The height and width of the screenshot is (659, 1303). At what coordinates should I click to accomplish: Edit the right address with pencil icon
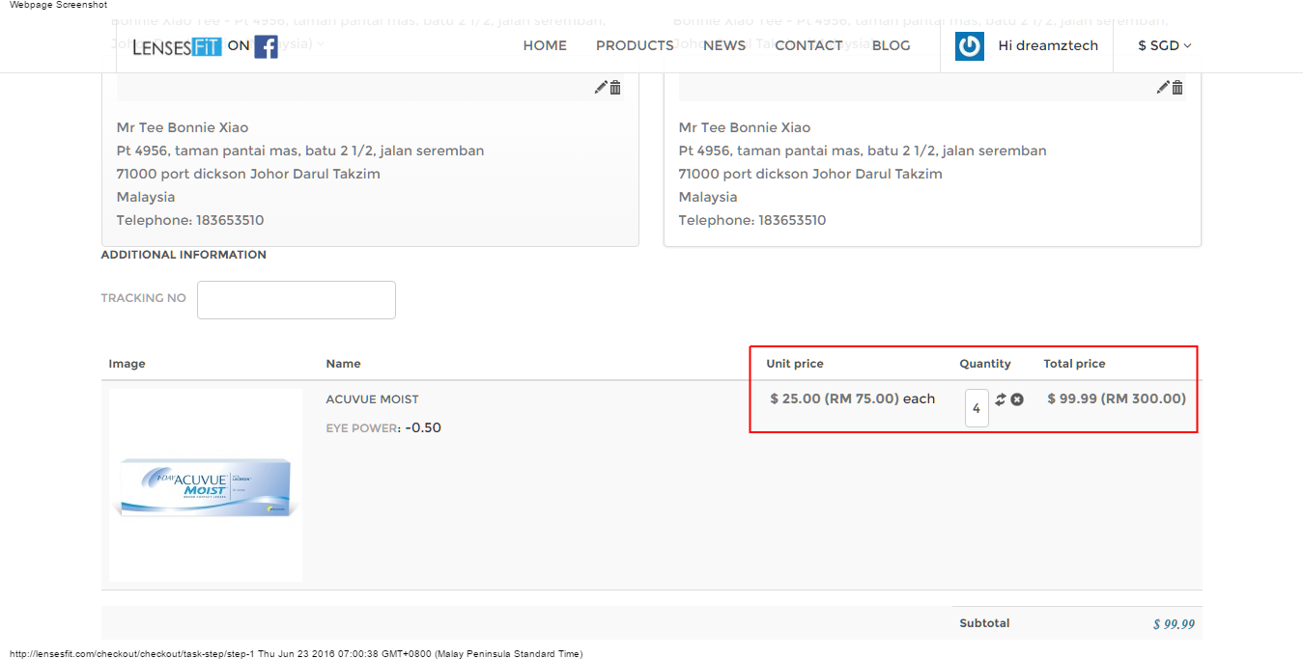click(1163, 88)
